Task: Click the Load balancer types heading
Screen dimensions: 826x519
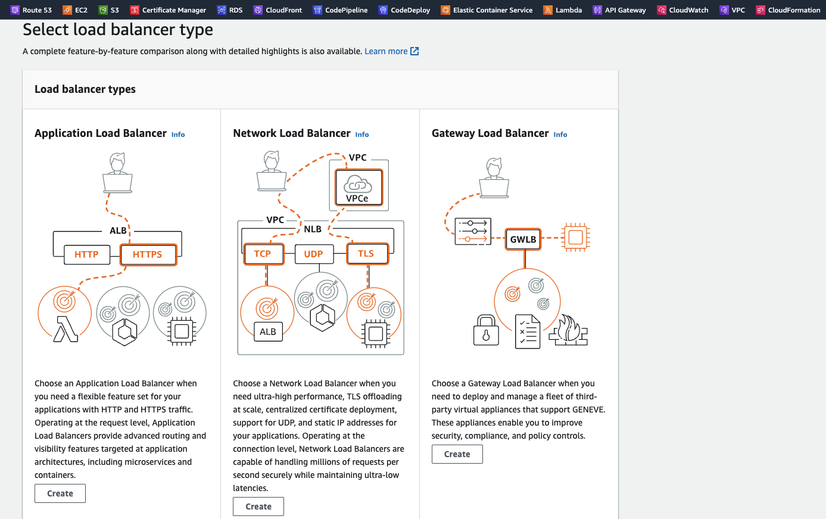Action: click(x=85, y=89)
